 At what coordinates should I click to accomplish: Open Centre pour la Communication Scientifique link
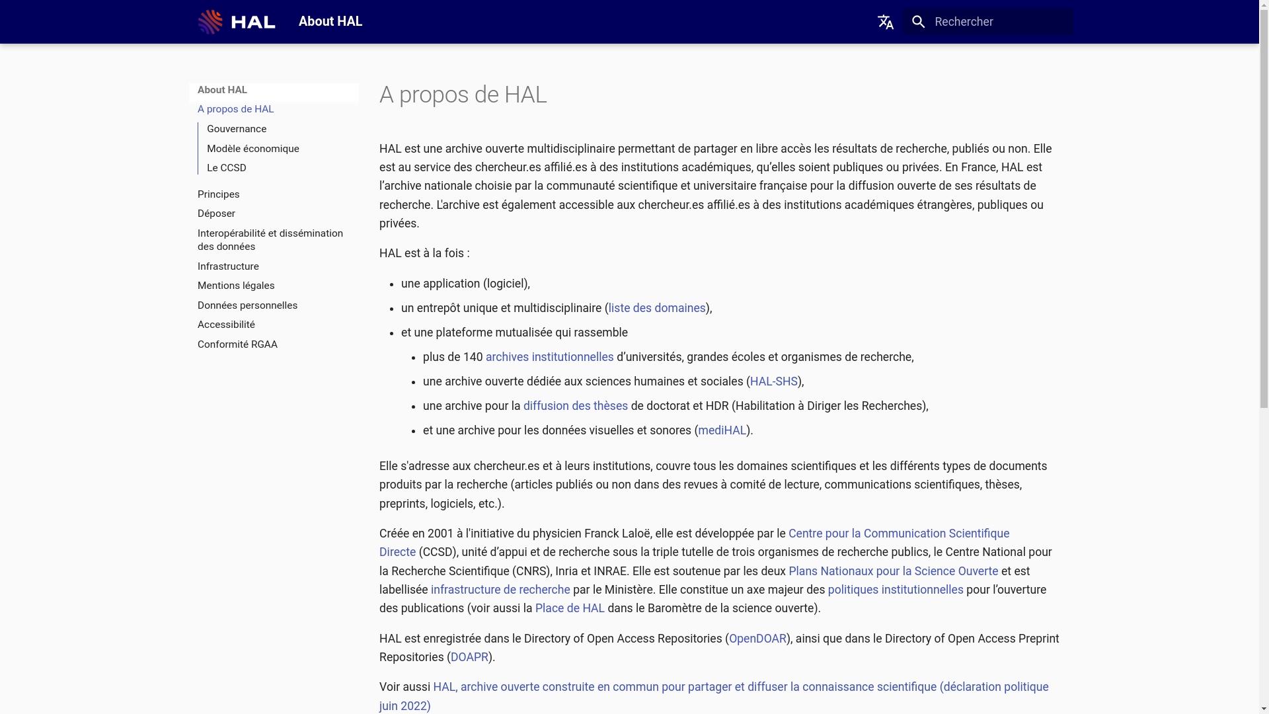pos(899,534)
